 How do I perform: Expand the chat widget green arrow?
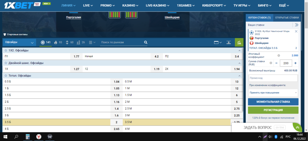click(298, 127)
